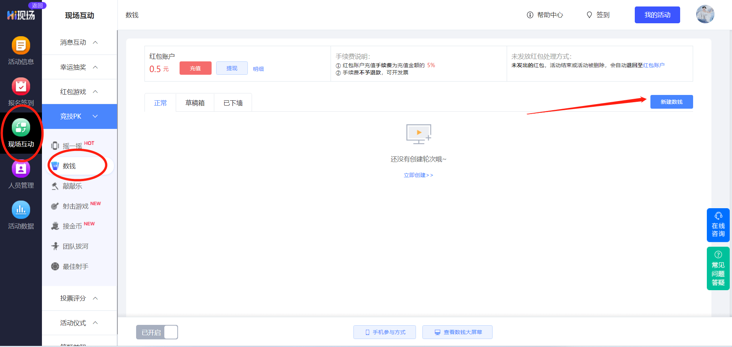Toggle the 已开启 switch off
The width and height of the screenshot is (732, 347).
pos(157,332)
